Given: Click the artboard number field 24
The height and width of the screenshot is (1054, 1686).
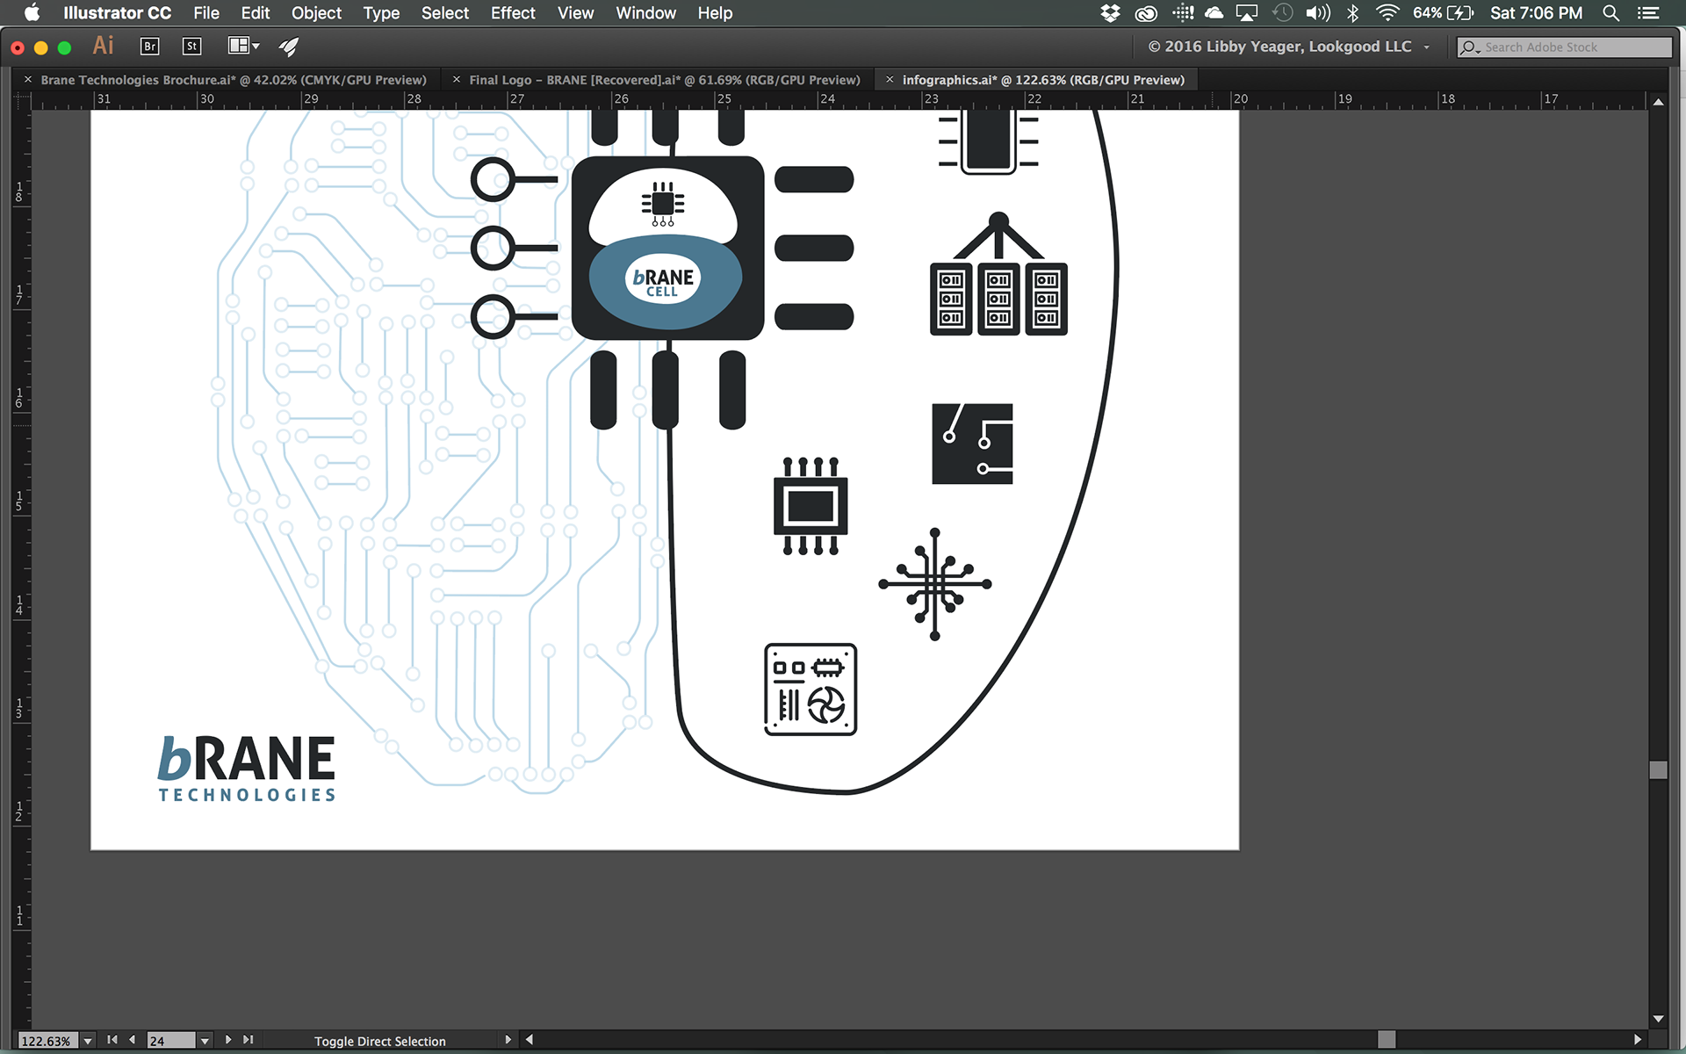Looking at the screenshot, I should (171, 1041).
